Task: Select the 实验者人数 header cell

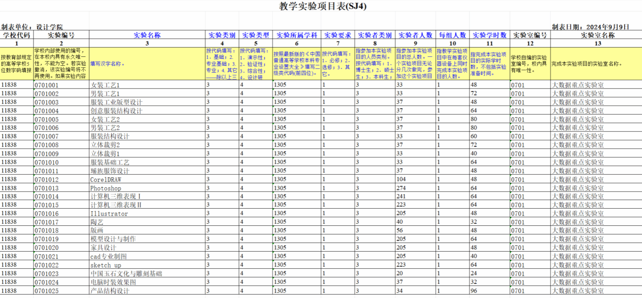Action: (415, 35)
